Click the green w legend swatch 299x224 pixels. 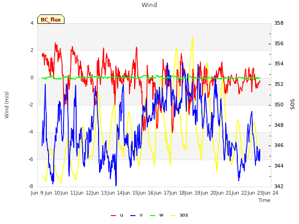pyautogui.click(x=153, y=216)
